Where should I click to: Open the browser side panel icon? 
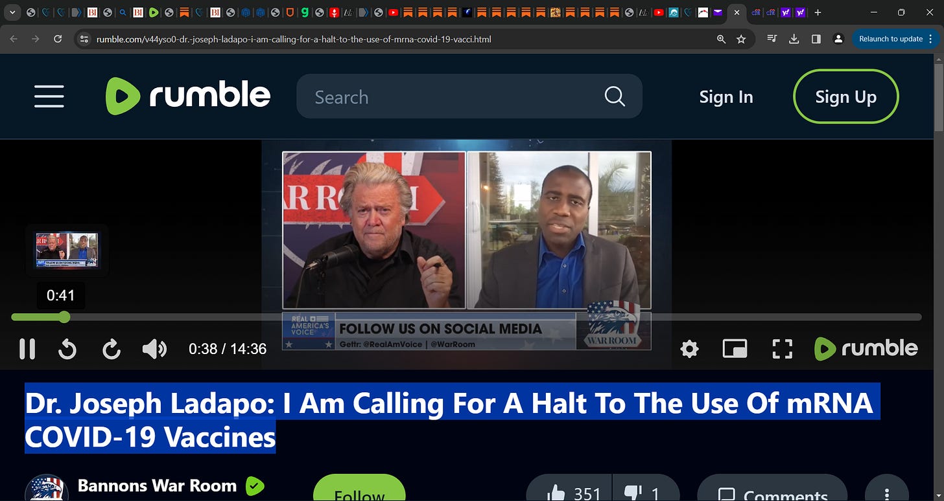816,39
